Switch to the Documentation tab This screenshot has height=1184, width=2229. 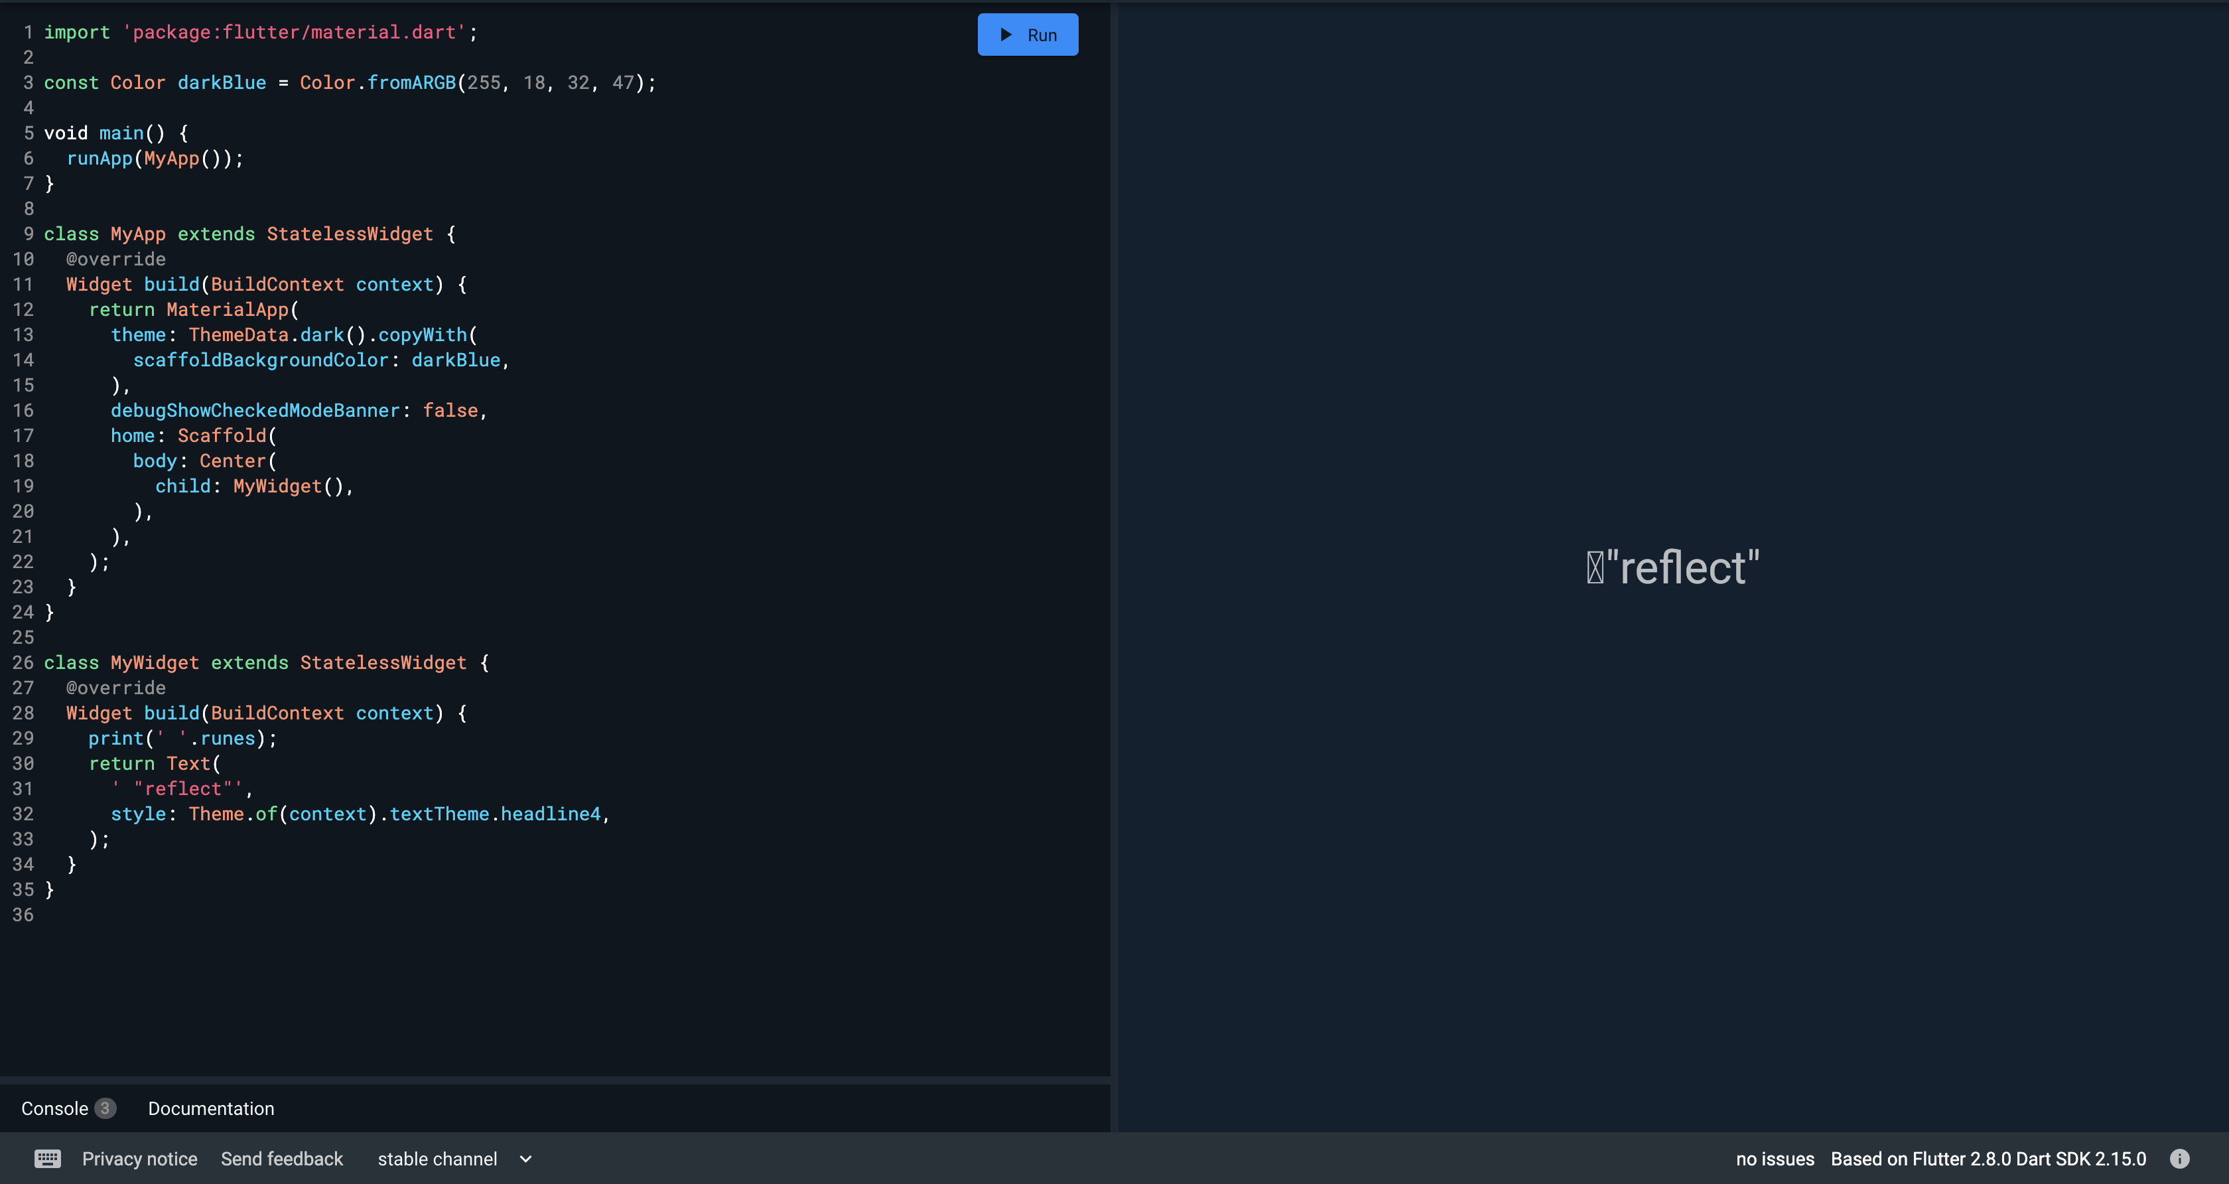coord(211,1109)
